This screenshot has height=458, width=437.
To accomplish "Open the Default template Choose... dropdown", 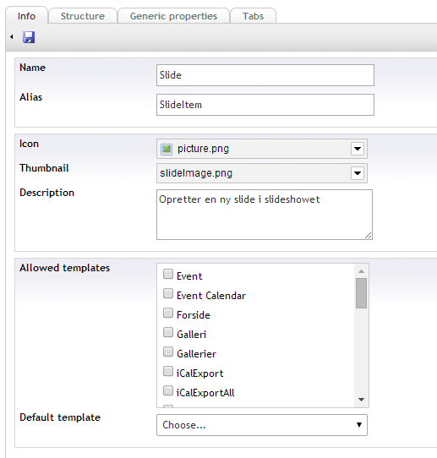I will pyautogui.click(x=262, y=425).
